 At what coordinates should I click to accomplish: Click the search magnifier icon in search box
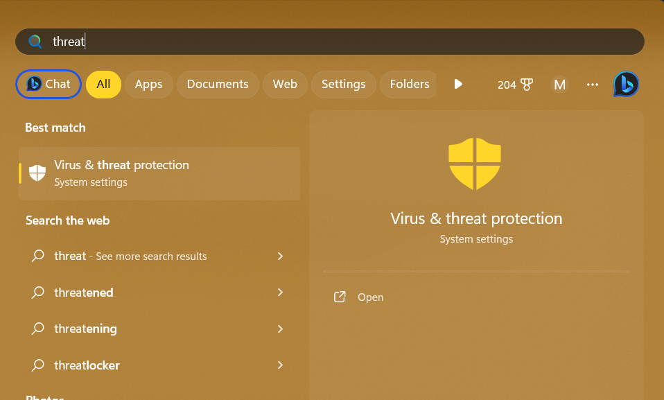pyautogui.click(x=35, y=42)
